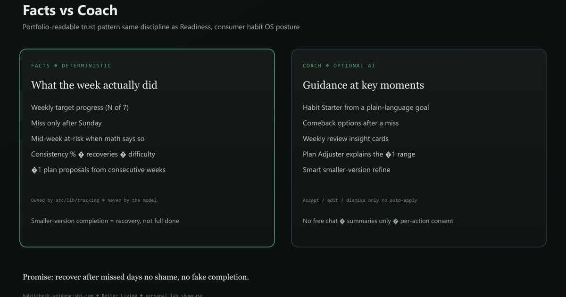This screenshot has width=566, height=297.
Task: Click the 'Miss only after Sunday' item
Action: (67, 123)
